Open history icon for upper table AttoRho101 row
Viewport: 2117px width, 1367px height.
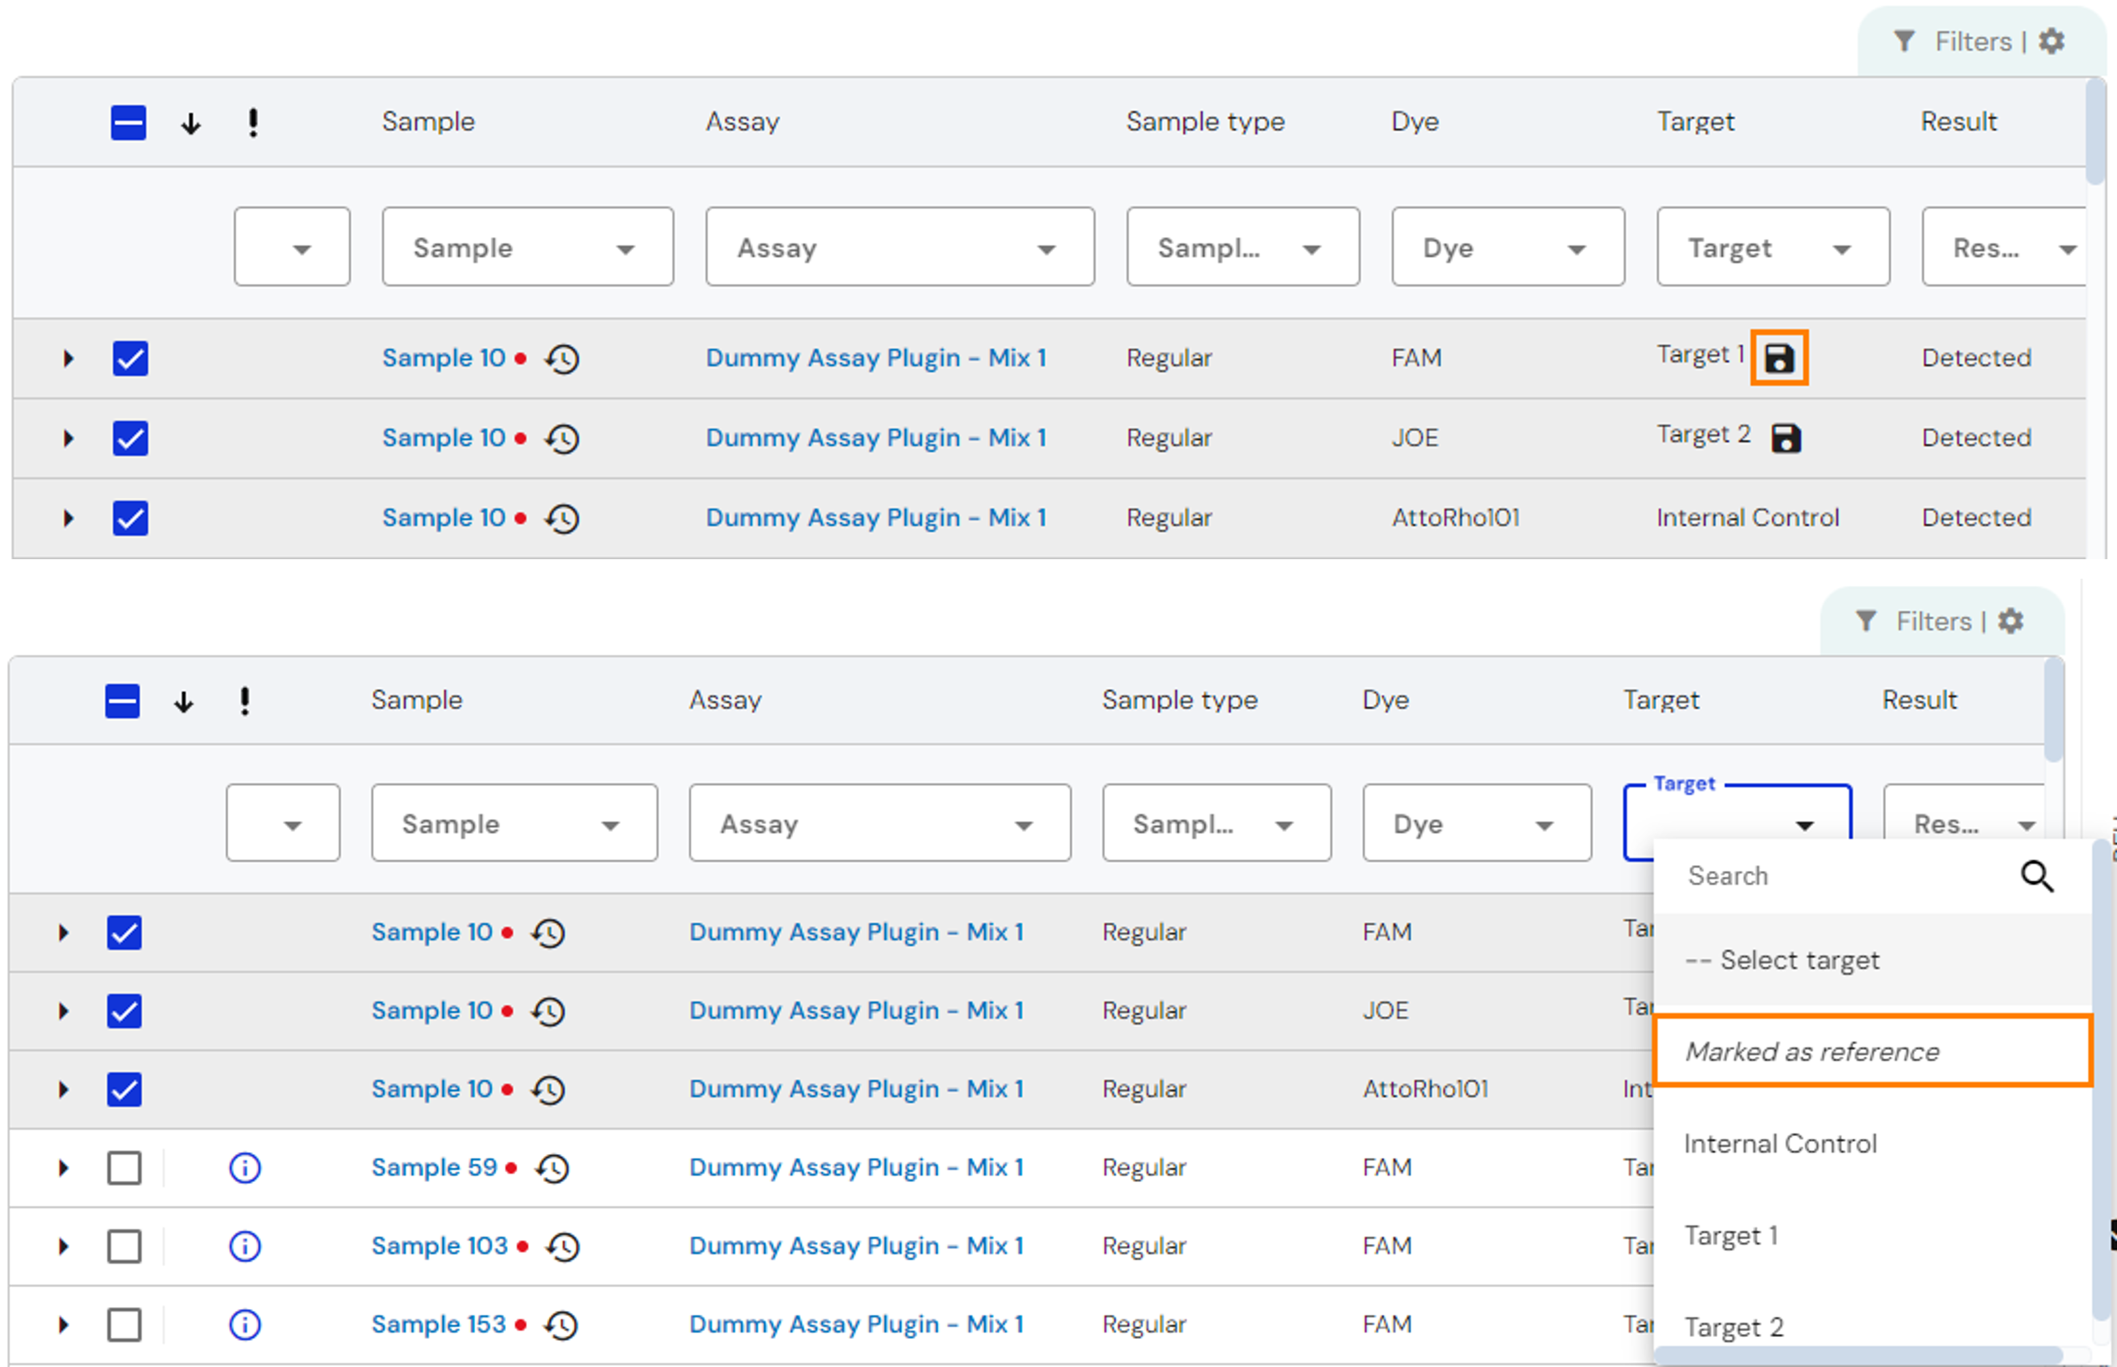coord(562,519)
